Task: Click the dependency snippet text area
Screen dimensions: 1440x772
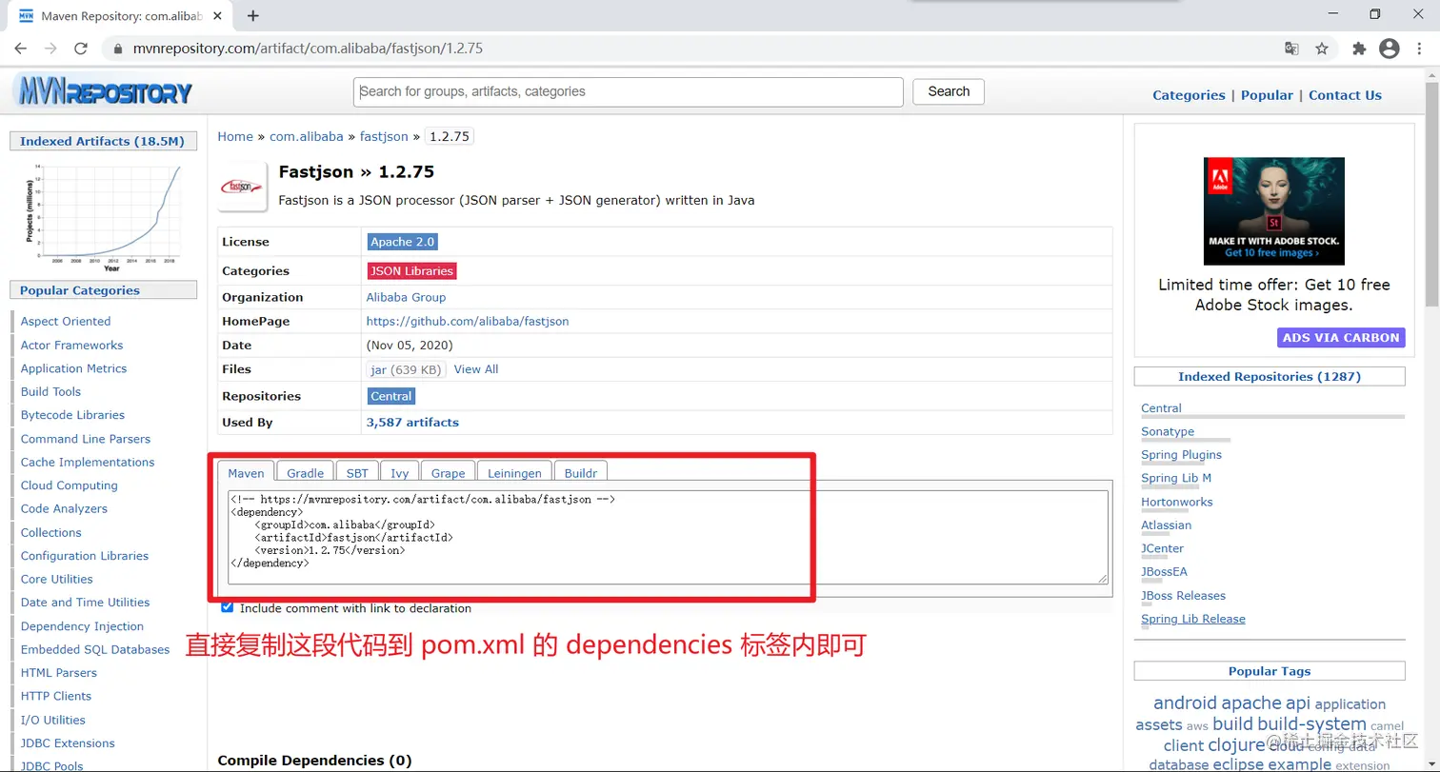Action: pyautogui.click(x=668, y=537)
